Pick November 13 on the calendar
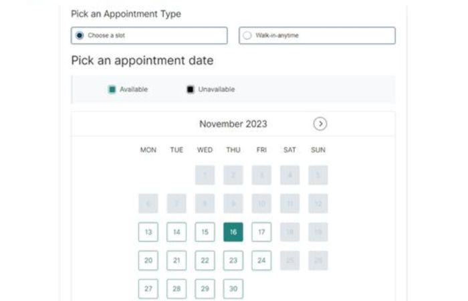This screenshot has width=468, height=301. [148, 232]
